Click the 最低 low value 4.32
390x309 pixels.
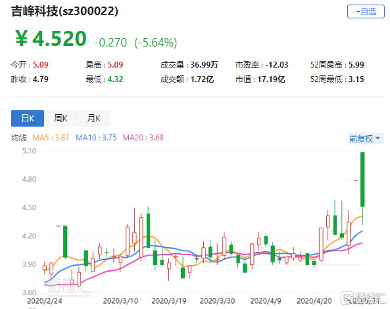(x=115, y=79)
